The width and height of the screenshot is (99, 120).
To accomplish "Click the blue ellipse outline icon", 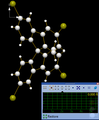I will pos(89,88).
